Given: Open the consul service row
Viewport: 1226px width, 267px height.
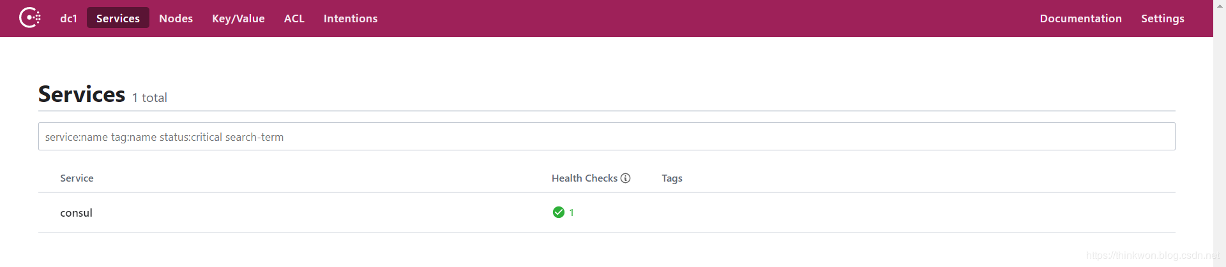Looking at the screenshot, I should 77,213.
